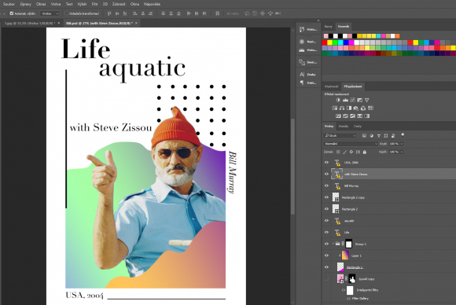
Task: Show the hidden smart object copy layer
Action: [x=326, y=279]
